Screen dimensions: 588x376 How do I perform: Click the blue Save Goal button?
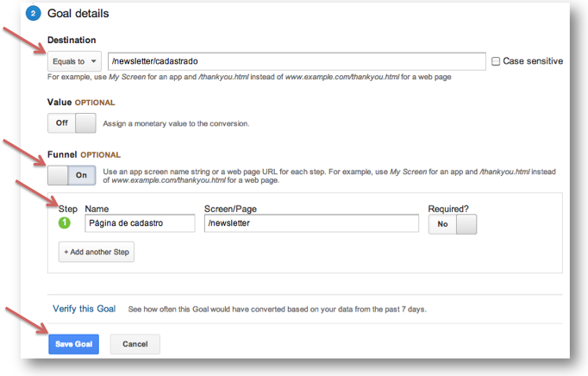[73, 344]
